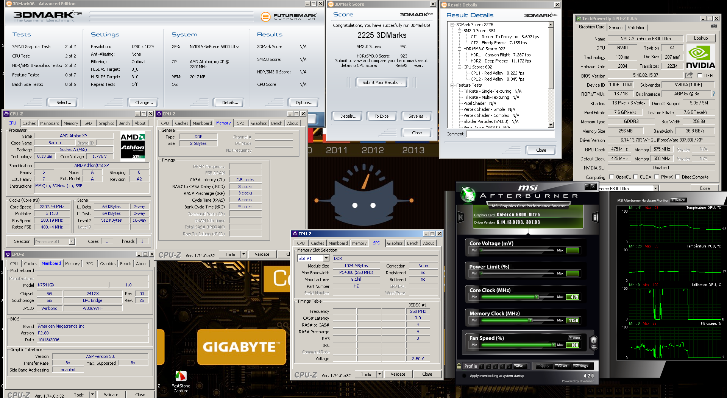This screenshot has width=727, height=398.
Task: Click the User Define fan gear icon
Action: pos(593,342)
